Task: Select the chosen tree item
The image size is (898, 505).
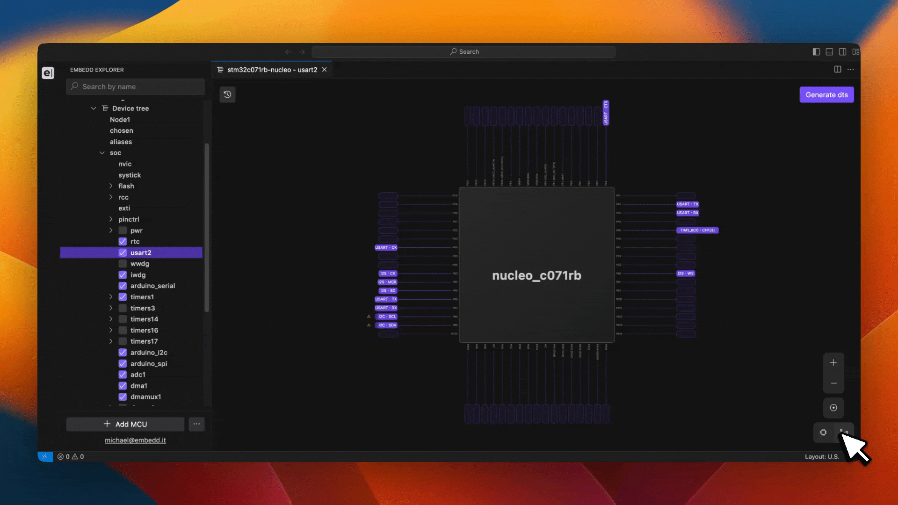Action: point(121,130)
